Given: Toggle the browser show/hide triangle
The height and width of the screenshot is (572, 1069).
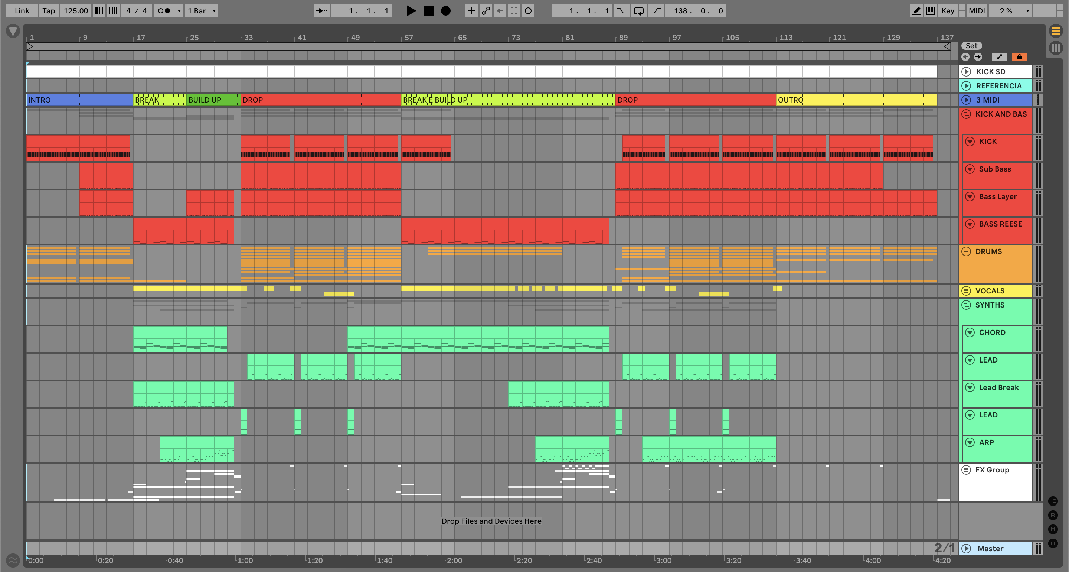Looking at the screenshot, I should click(x=13, y=31).
